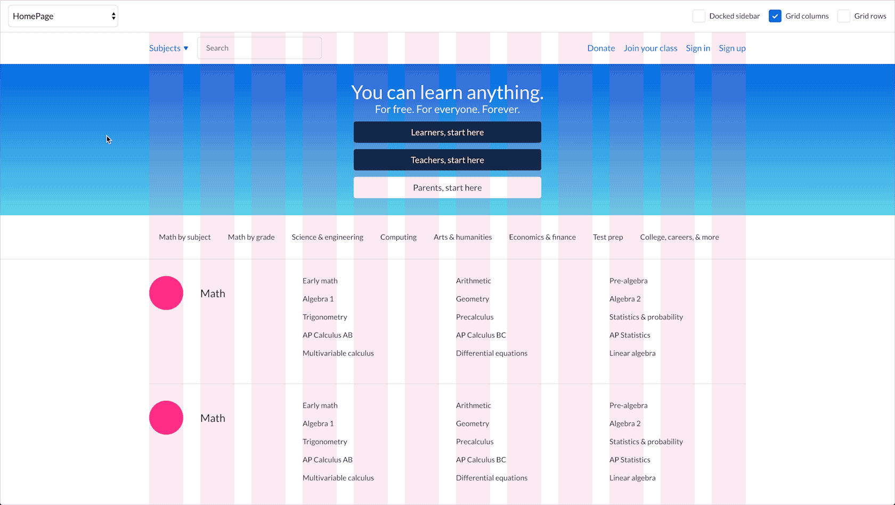
Task: Open Multivariable calculus in the upper Math section
Action: (x=338, y=353)
